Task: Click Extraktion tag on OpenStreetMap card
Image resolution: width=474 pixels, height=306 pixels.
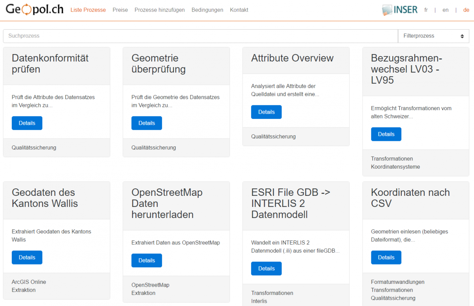Action: (143, 293)
